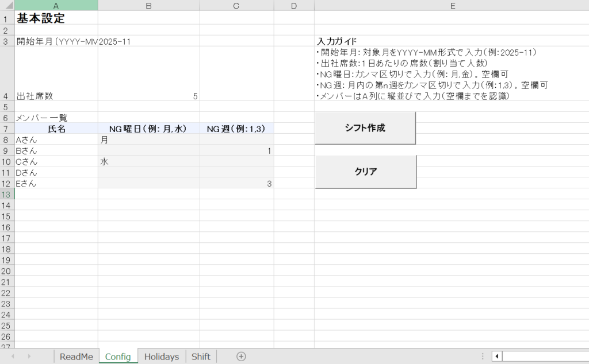The image size is (589, 364).
Task: Select the 出社席数 value cell showing 5
Action: 148,96
